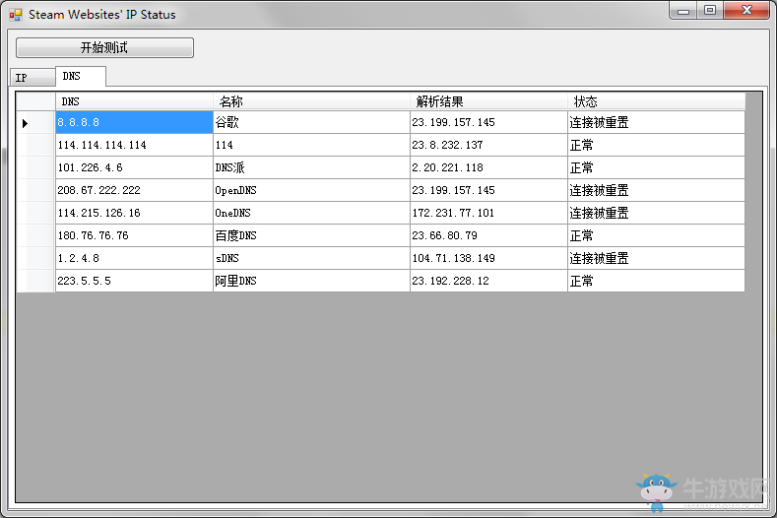Click the 23.8.232.137 result cell
This screenshot has height=518, width=777.
[x=489, y=145]
